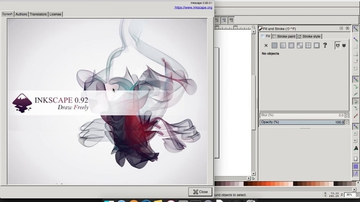360x202 pixels.
Task: Click snap text anchors 'A' icon
Action: click(355, 149)
